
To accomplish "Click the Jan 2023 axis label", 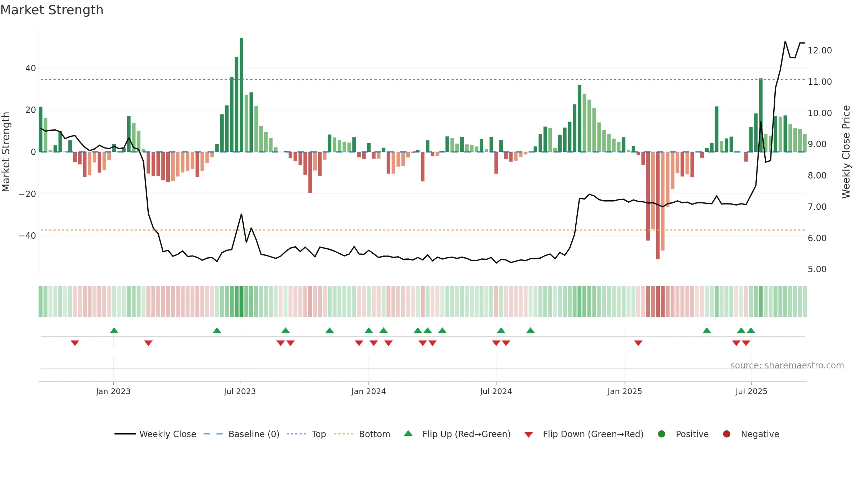I will (x=113, y=391).
